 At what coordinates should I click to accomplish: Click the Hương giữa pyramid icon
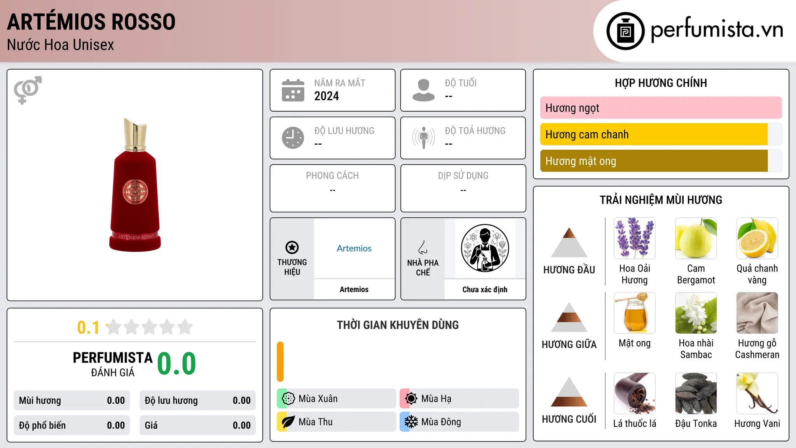(569, 317)
